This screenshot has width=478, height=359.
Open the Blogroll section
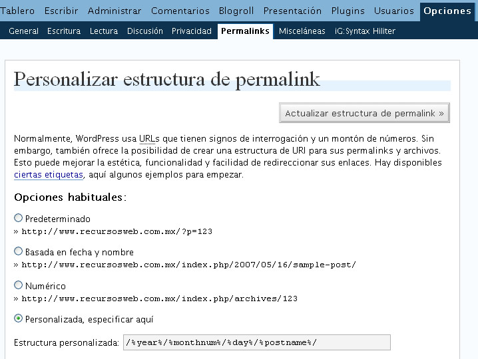coord(236,11)
